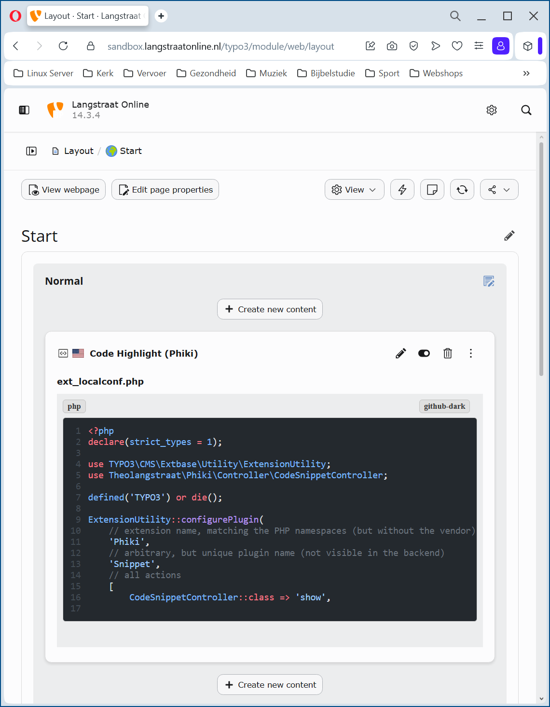Open the edit-page pencil icon in address bar

[371, 46]
